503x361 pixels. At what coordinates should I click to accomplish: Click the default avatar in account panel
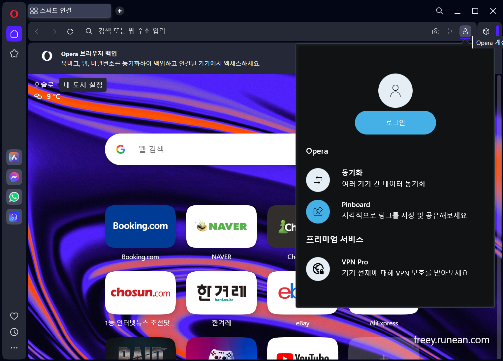[x=395, y=91]
